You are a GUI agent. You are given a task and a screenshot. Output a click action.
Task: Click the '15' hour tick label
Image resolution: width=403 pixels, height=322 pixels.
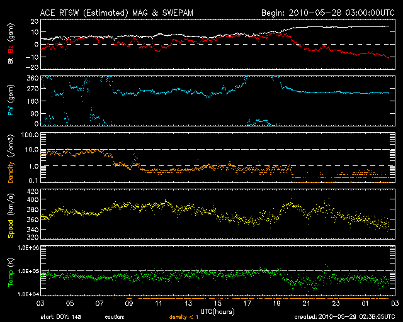point(218,304)
